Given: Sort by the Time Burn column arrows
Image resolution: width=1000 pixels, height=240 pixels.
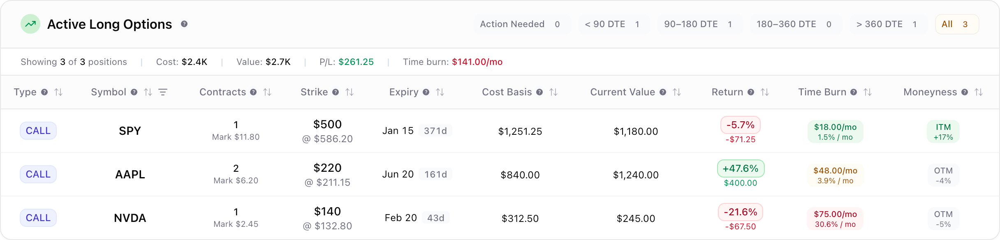Looking at the screenshot, I should point(868,92).
